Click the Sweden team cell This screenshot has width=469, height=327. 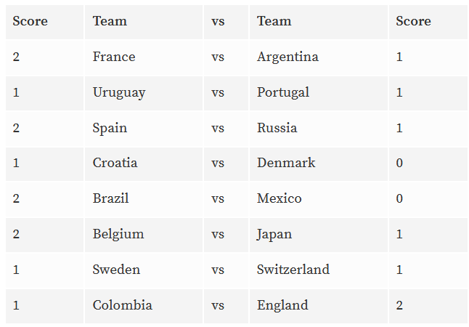click(144, 270)
